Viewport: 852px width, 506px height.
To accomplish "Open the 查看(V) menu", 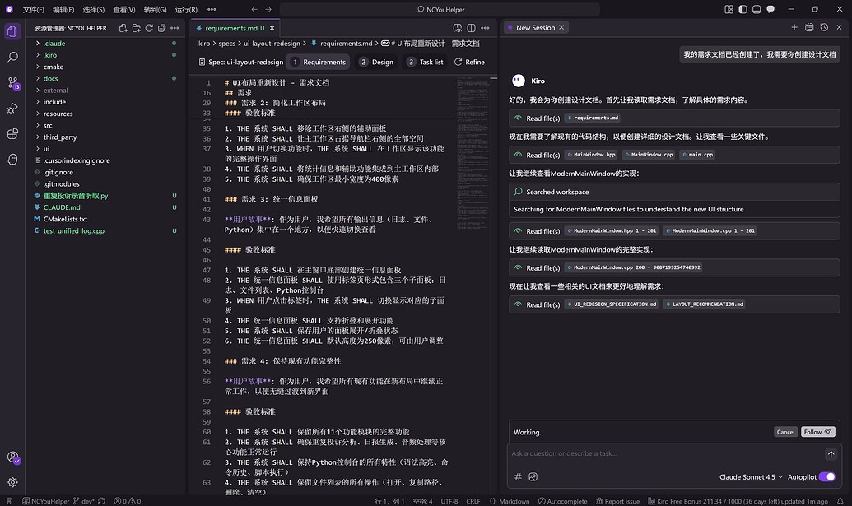I will pos(123,10).
